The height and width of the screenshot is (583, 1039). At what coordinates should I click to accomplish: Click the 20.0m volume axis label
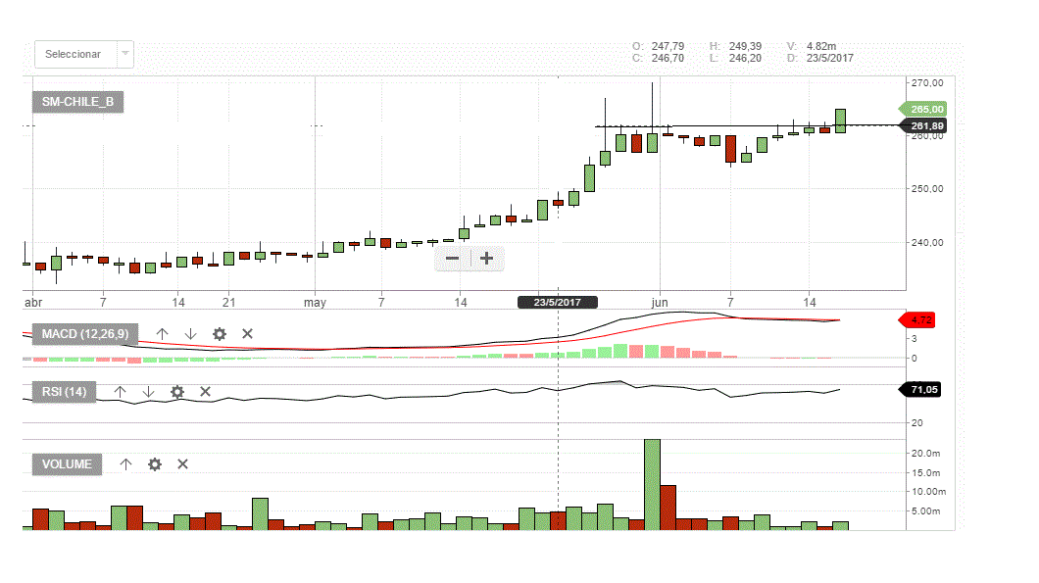coord(926,453)
